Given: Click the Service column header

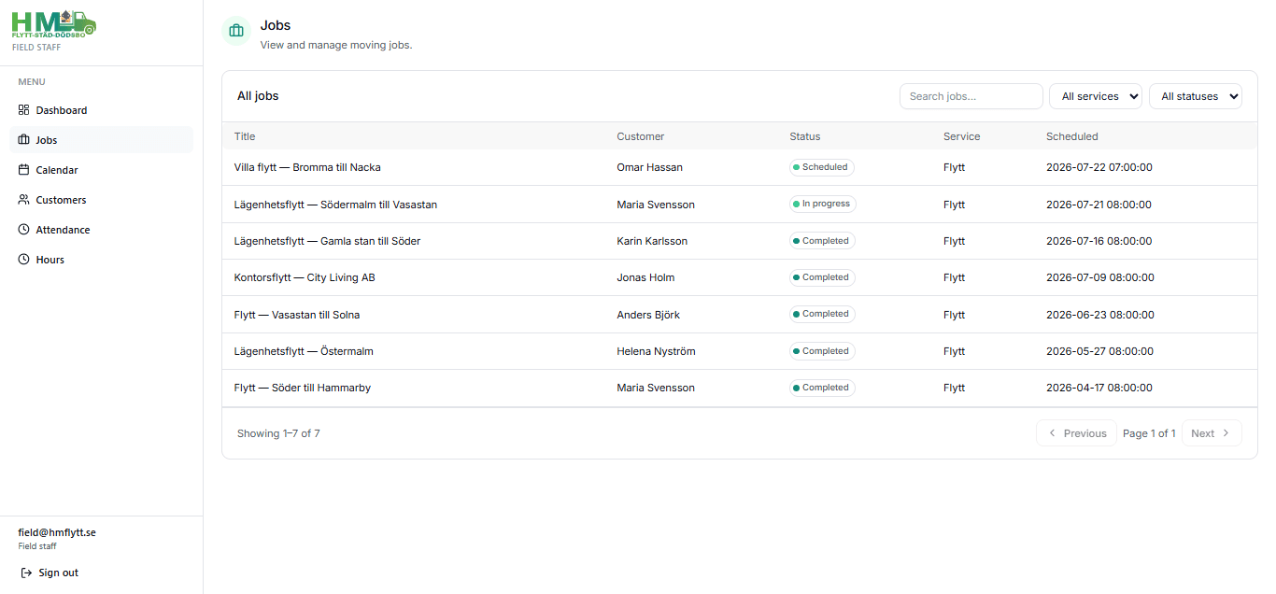Looking at the screenshot, I should point(962,136).
